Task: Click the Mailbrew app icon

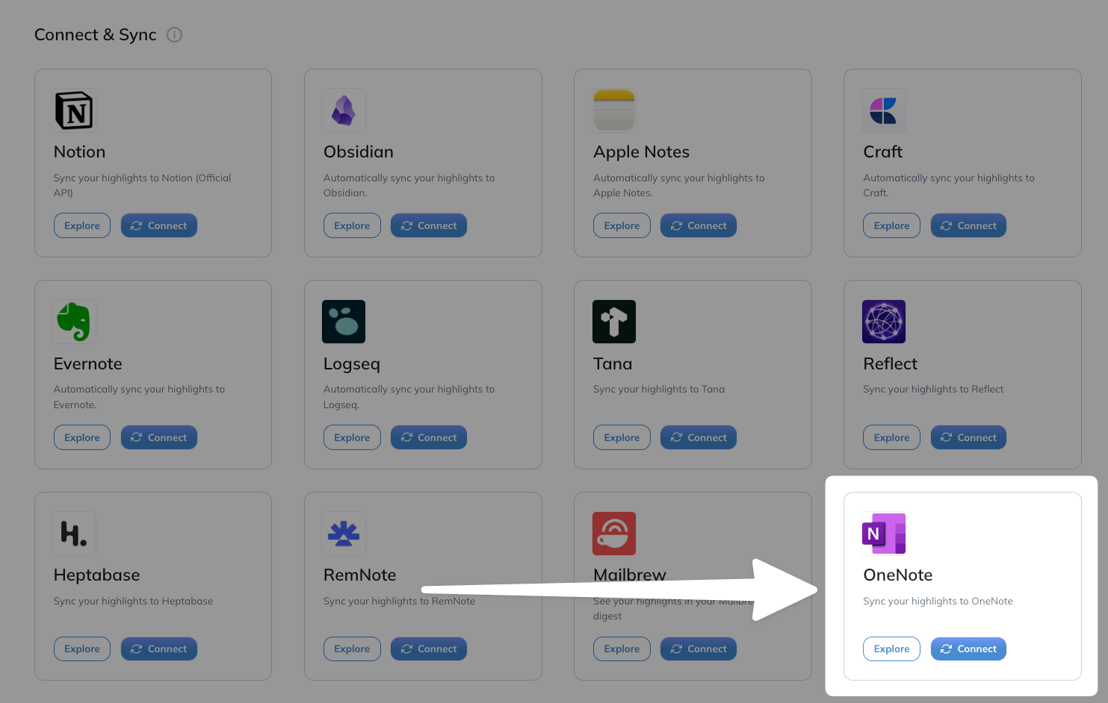Action: coord(613,533)
